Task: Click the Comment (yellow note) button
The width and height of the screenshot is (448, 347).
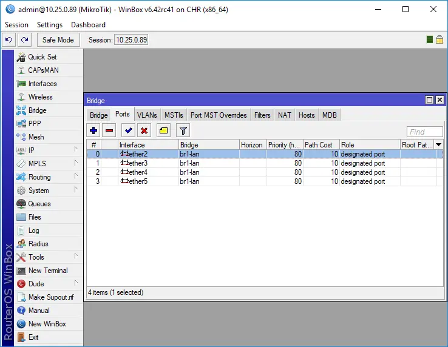Action: [163, 130]
